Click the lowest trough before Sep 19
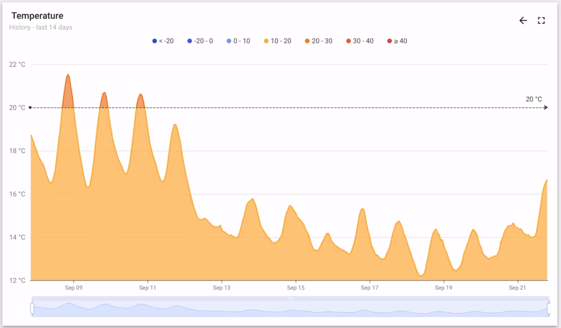Viewport: 561px width, 328px height. 421,275
